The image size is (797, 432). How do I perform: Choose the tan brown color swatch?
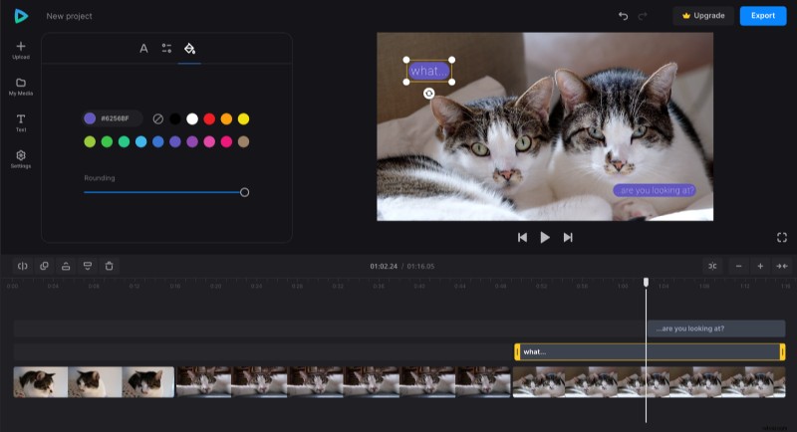point(243,141)
